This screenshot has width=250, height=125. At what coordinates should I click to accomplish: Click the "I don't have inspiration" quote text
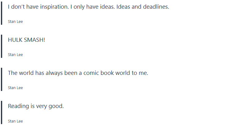[x=88, y=7]
